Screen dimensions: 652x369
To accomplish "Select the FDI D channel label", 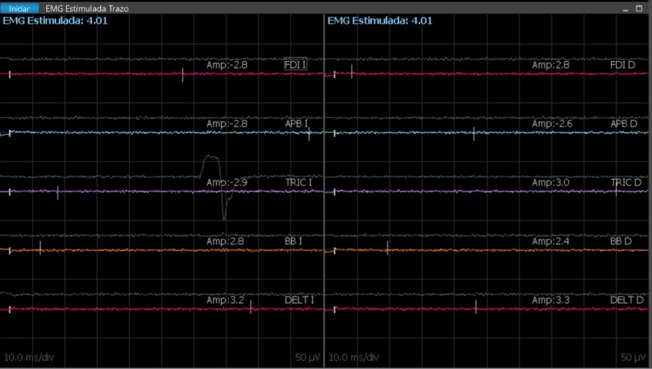I will tap(622, 65).
